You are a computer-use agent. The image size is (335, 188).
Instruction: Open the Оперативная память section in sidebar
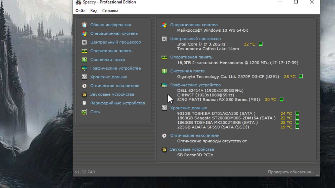111,51
